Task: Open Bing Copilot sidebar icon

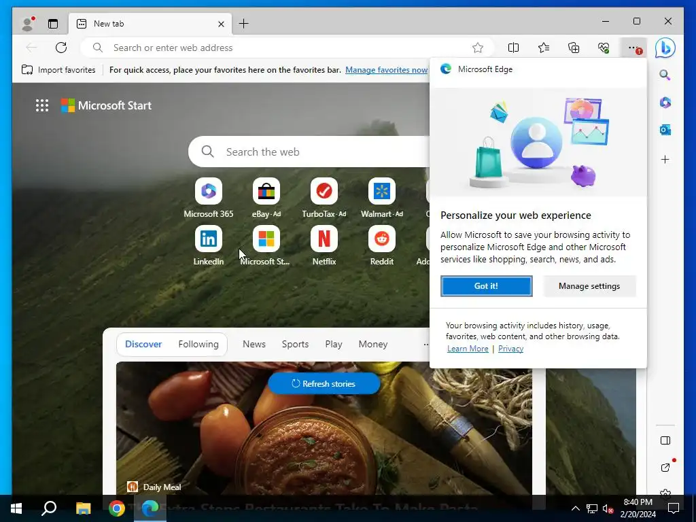Action: click(665, 48)
